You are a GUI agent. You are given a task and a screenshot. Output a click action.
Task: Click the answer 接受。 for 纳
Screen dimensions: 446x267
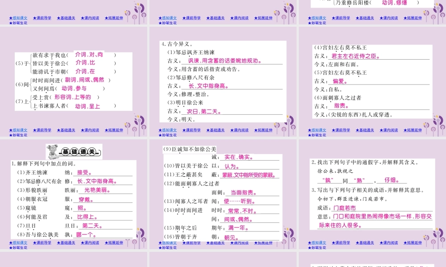pos(84,173)
